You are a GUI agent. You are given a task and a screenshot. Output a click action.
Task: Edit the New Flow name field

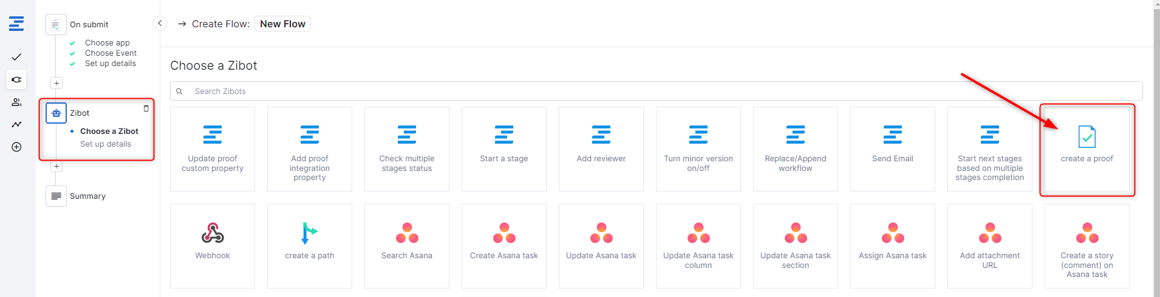(x=282, y=24)
